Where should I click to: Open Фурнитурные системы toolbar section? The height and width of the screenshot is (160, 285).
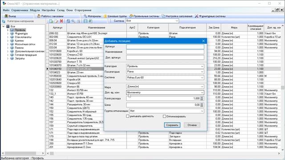[210, 16]
